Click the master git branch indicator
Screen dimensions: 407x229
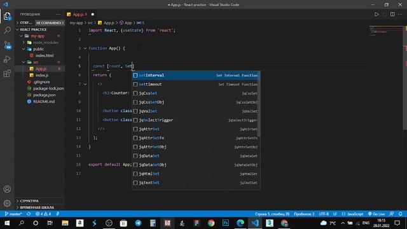coord(13,214)
